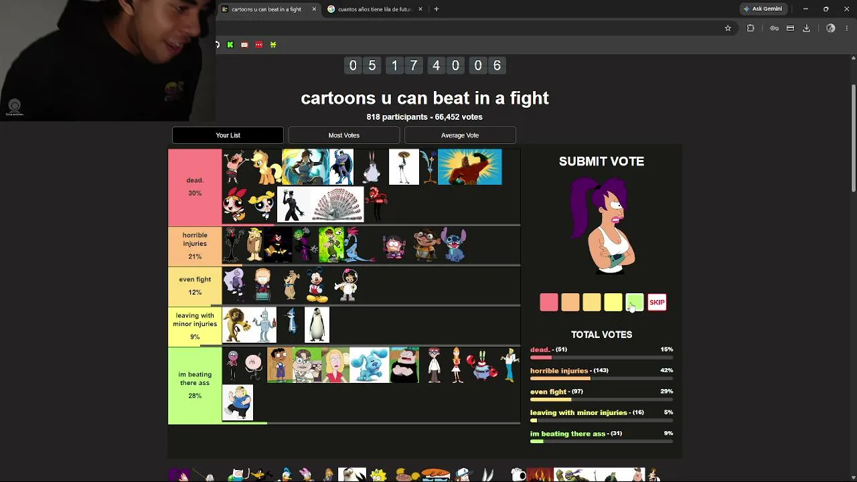
Task: Open the browser profile avatar
Action: pos(831,28)
